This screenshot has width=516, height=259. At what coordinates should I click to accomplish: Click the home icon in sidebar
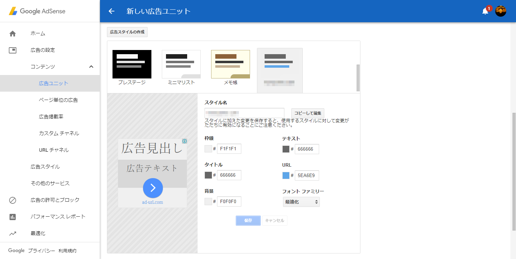click(x=13, y=34)
